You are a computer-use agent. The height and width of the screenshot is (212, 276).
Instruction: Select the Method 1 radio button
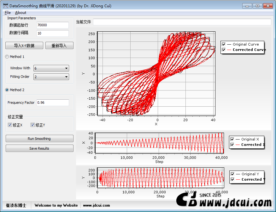click(7, 57)
